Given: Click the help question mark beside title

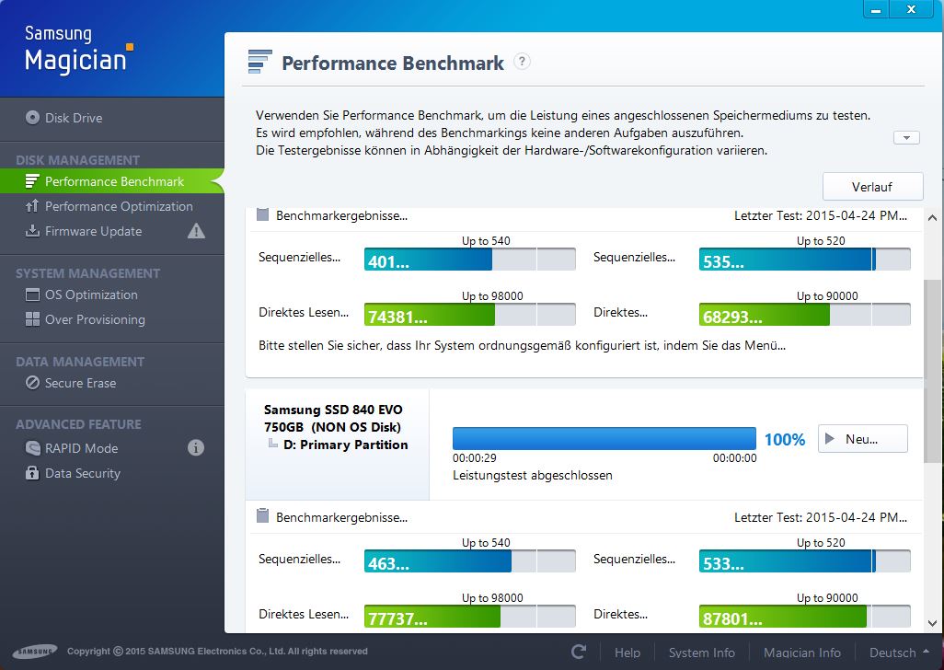Looking at the screenshot, I should (x=522, y=62).
